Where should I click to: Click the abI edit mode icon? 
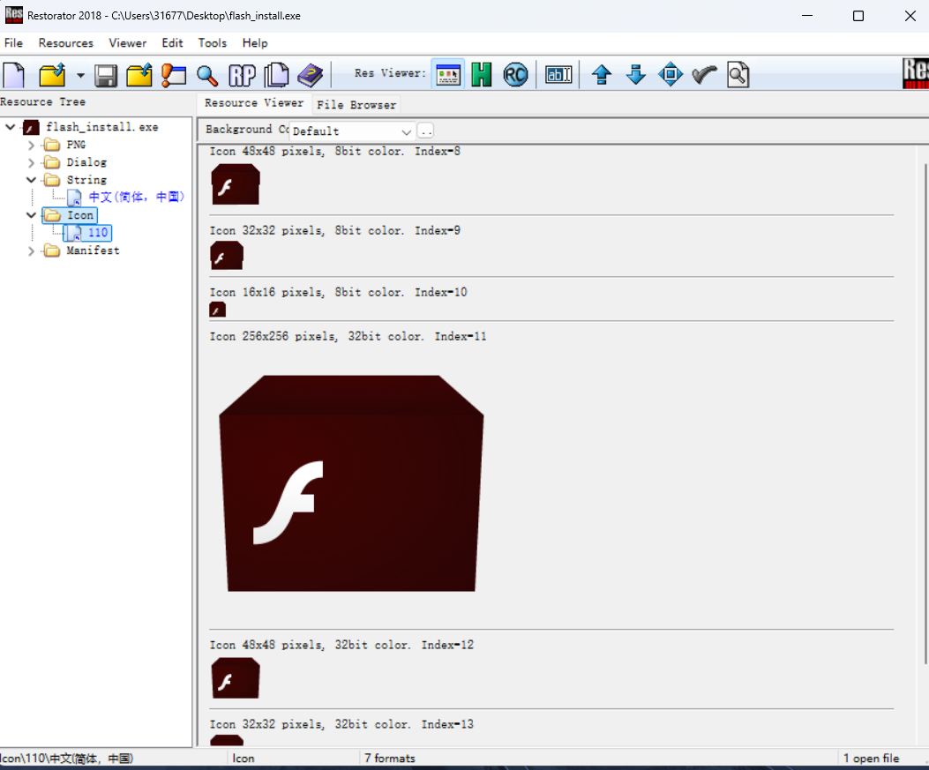click(558, 75)
